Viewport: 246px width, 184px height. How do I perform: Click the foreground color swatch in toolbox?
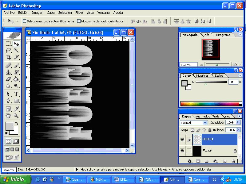click(9, 126)
